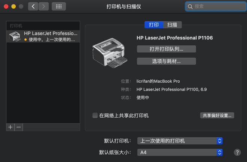Open print queue with 打开打印队列 button
Screen dimensions: 247x162
tap(166, 49)
